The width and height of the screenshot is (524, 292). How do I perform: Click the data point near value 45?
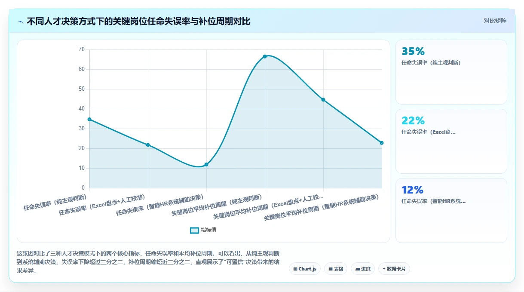pyautogui.click(x=323, y=100)
